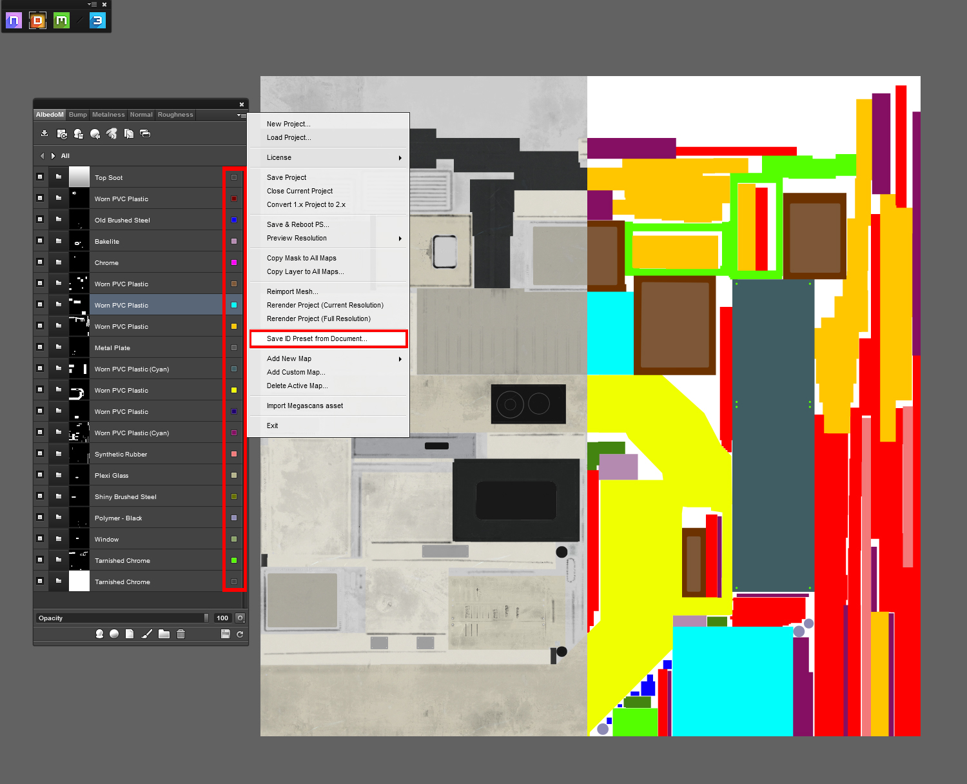Click the green MegaScans M icon

click(x=61, y=21)
